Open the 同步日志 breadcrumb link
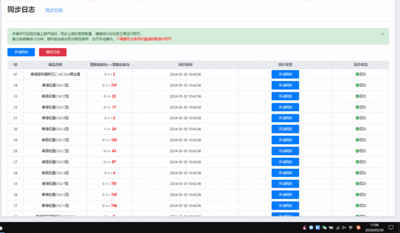 pos(54,10)
